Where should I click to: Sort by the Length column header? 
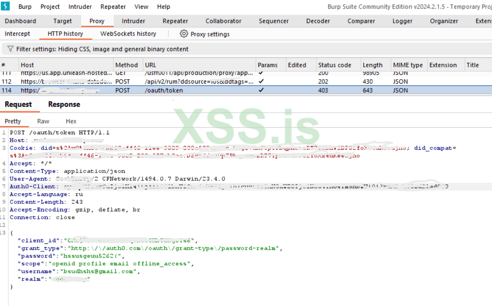(375, 65)
